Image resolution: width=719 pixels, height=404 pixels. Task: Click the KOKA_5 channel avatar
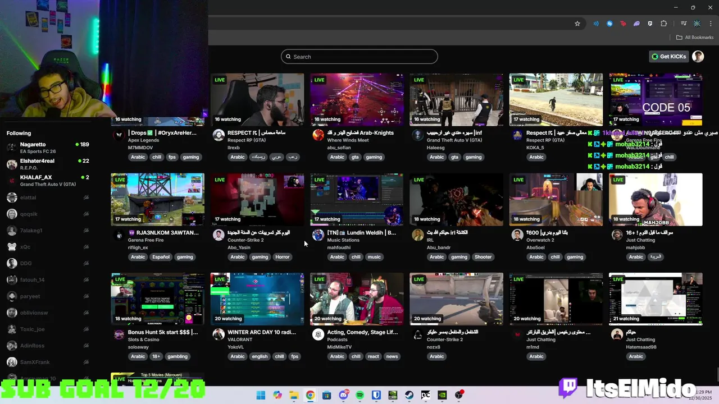(x=517, y=135)
